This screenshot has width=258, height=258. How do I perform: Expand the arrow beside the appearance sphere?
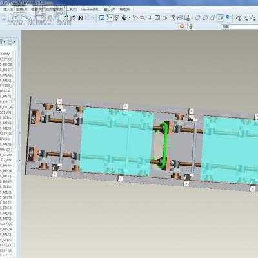[x=130, y=18]
